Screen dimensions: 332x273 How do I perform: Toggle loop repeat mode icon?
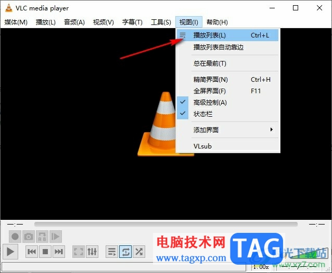click(125, 252)
